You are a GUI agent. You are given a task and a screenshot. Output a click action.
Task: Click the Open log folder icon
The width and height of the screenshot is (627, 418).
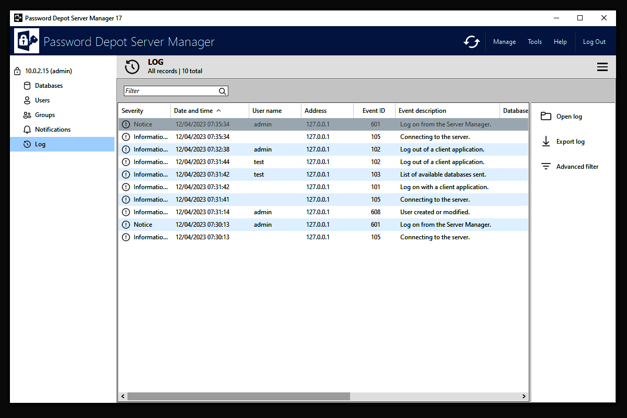click(546, 117)
